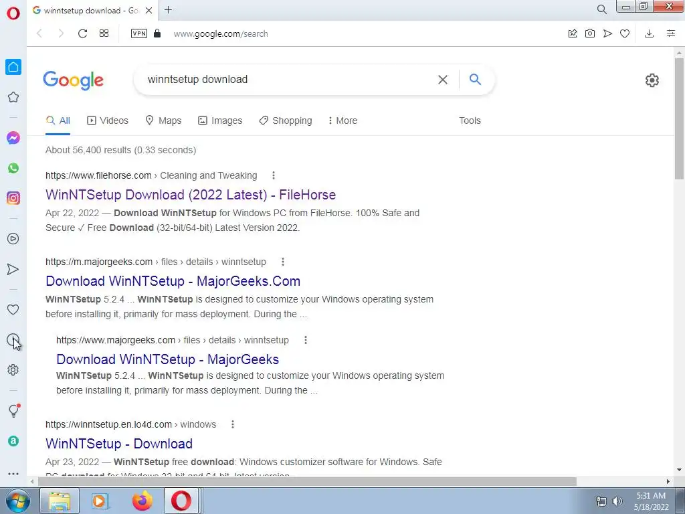Search in tabs magnifier icon
The width and height of the screenshot is (685, 514).
coord(601,9)
